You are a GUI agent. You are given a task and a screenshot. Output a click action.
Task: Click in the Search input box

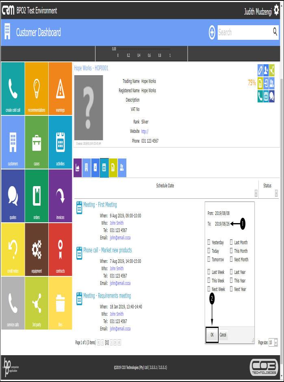click(x=245, y=33)
